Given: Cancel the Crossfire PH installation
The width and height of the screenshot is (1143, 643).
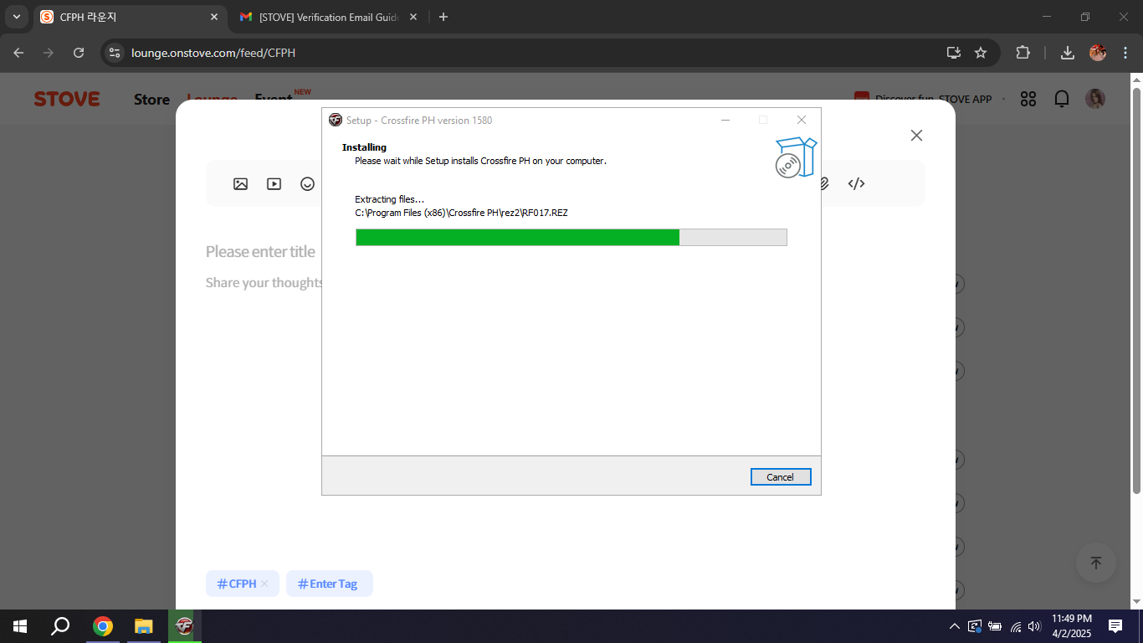Looking at the screenshot, I should pyautogui.click(x=781, y=477).
